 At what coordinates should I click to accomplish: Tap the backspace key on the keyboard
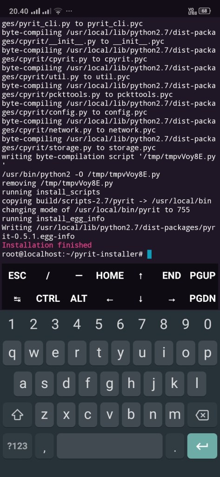point(202,415)
